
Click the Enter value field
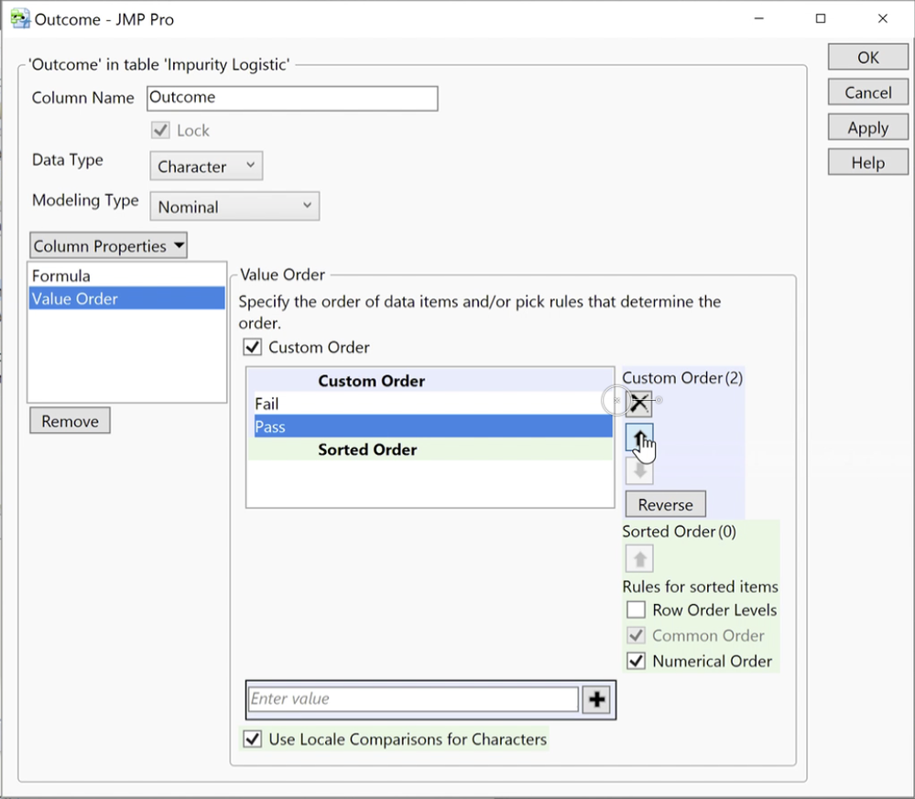click(x=413, y=698)
